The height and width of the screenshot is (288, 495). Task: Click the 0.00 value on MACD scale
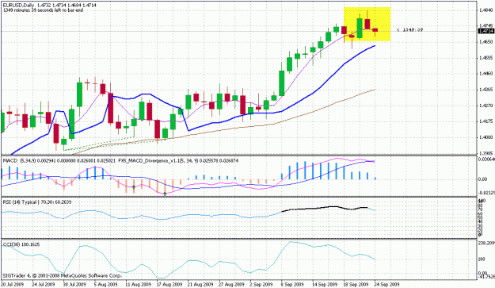482,179
